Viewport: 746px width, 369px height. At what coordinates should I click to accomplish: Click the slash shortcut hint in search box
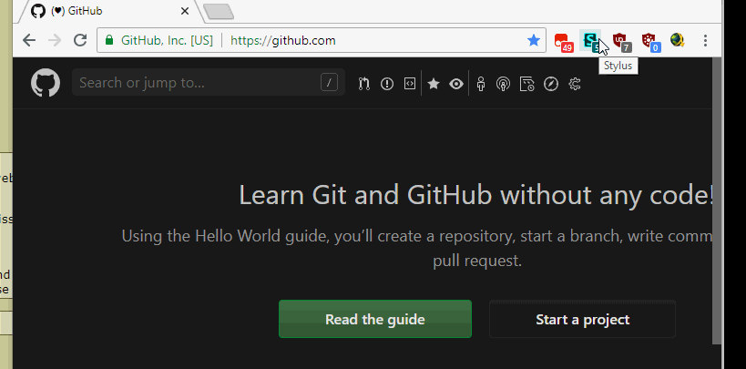click(x=329, y=82)
